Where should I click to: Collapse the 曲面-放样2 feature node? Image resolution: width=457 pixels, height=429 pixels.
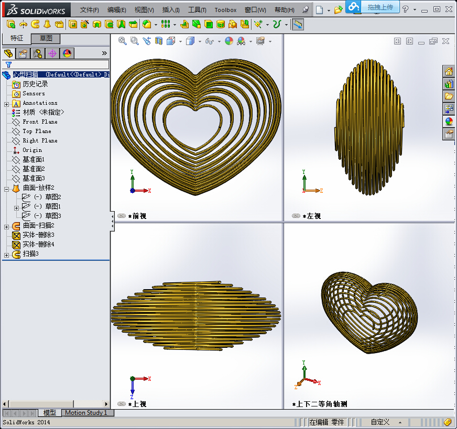[6, 189]
